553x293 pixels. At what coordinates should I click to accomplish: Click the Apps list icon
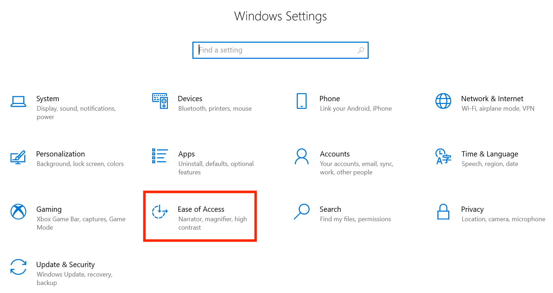click(x=160, y=156)
